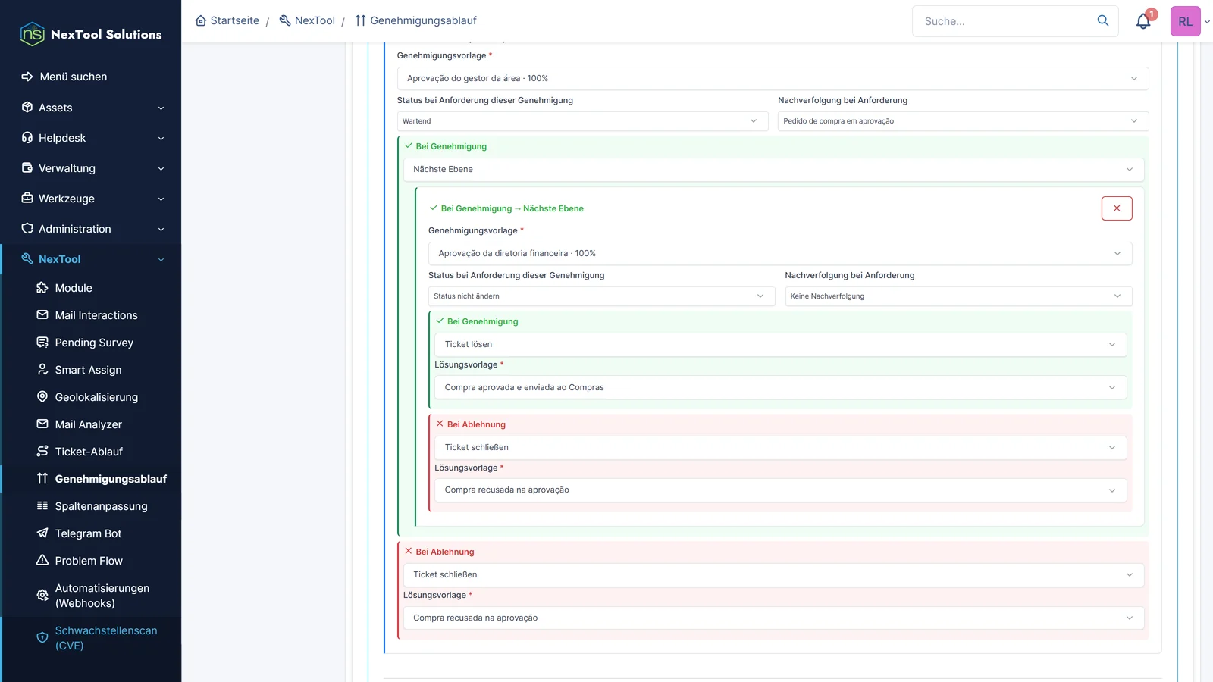Expand the Helpdesk menu
Screen dimensions: 1213x682
91,138
